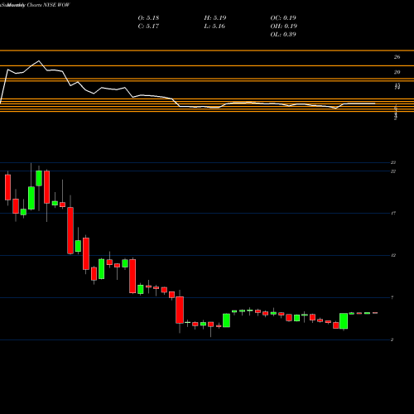Viewport: 414px width, 414px height.
Task: Click the "26" upper axis label
Action: pos(397,57)
